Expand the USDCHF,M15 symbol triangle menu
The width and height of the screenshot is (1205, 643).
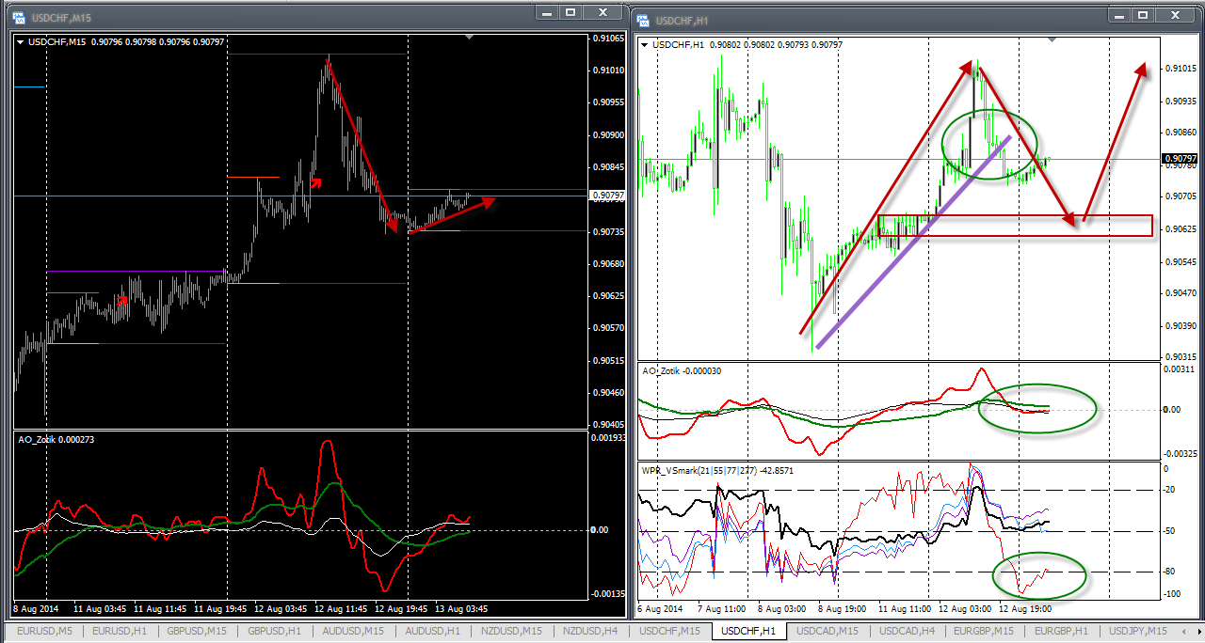21,41
